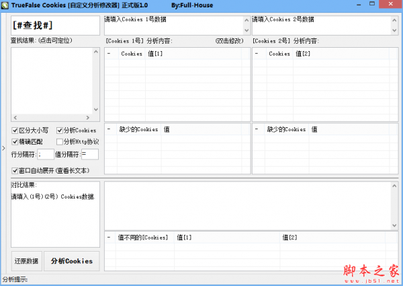Click the 行分隔符 input field
The image size is (403, 286).
point(46,155)
